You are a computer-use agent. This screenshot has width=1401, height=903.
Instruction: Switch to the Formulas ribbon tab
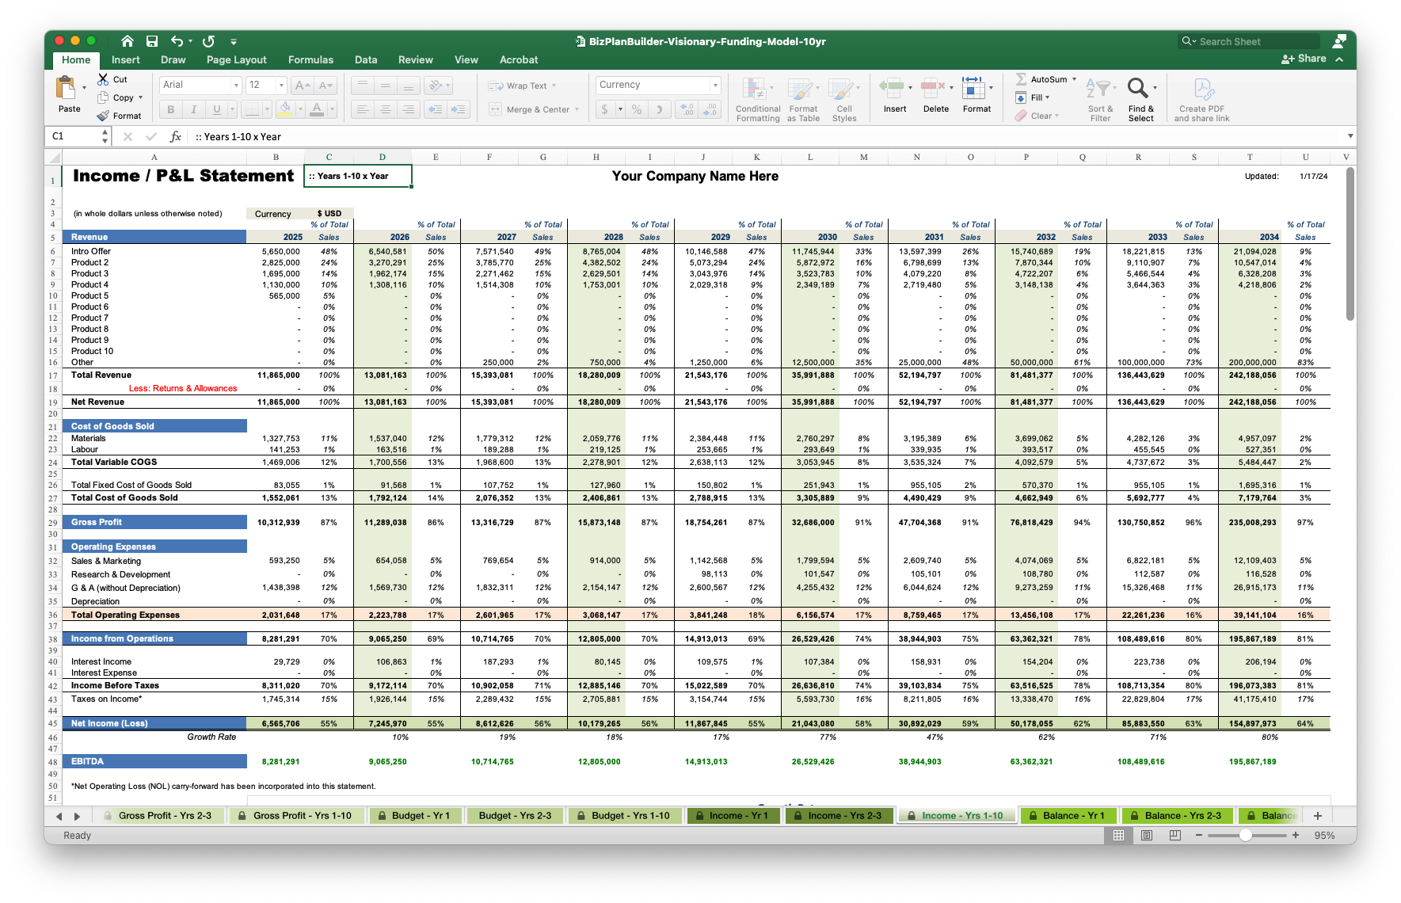[x=310, y=59]
